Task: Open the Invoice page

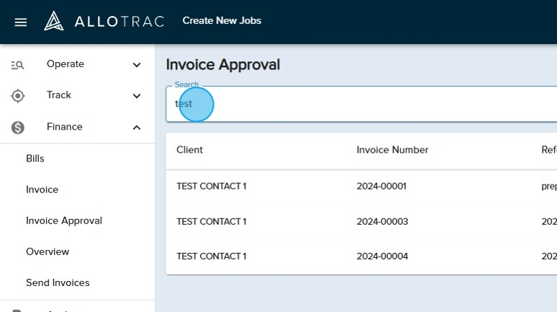Action: 42,190
